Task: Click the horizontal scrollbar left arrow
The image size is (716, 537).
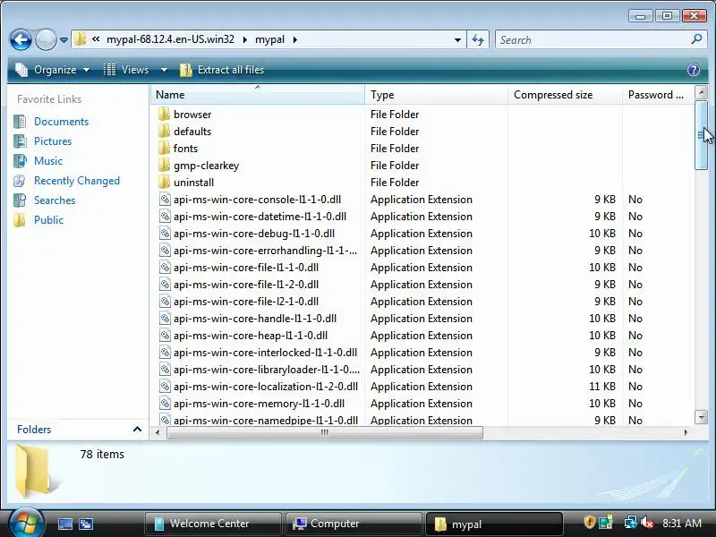Action: click(158, 432)
